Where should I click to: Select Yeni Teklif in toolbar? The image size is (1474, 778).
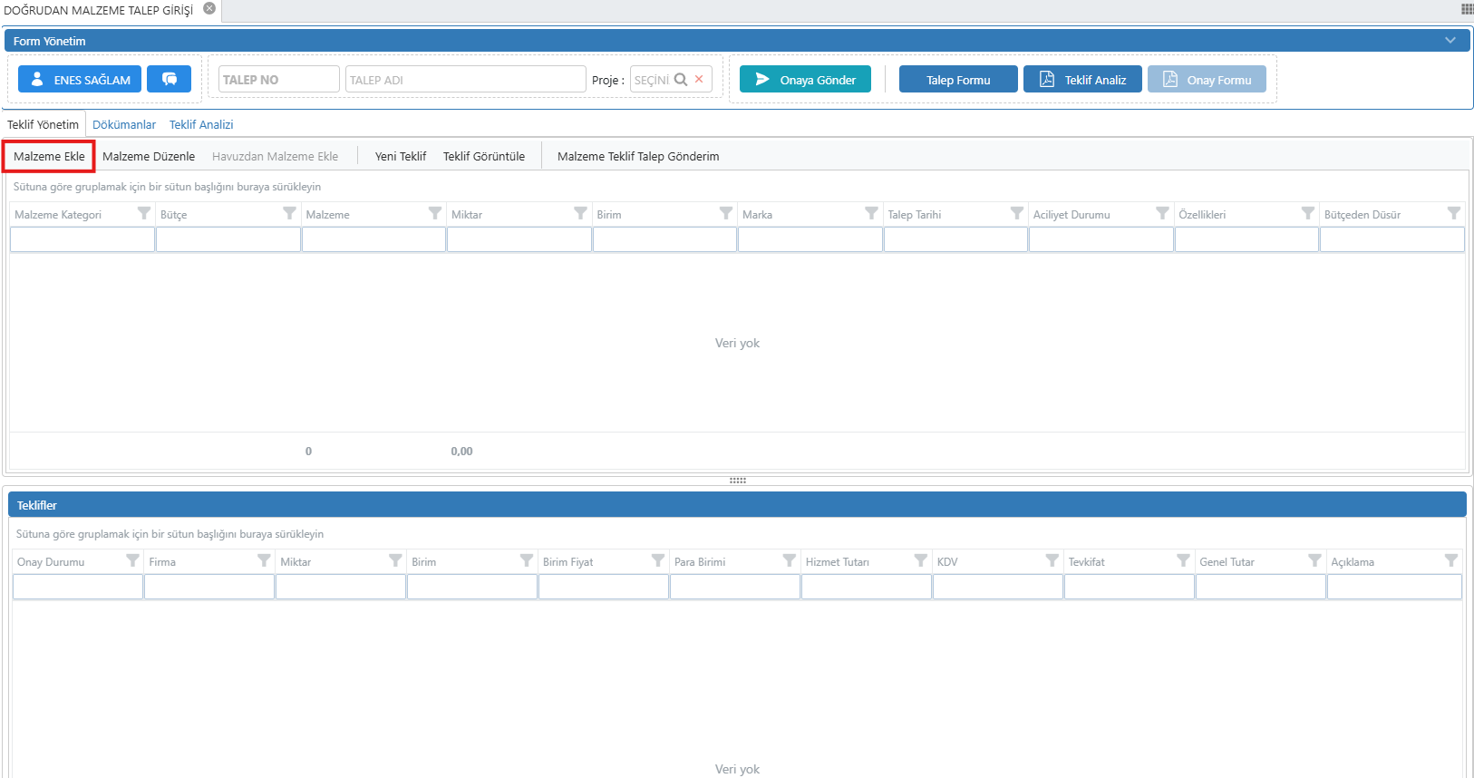pos(401,157)
